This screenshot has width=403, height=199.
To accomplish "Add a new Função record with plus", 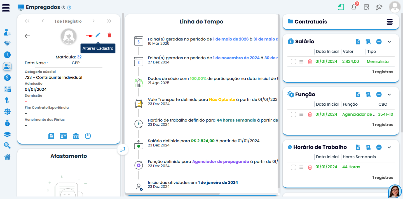I will click(x=379, y=94).
